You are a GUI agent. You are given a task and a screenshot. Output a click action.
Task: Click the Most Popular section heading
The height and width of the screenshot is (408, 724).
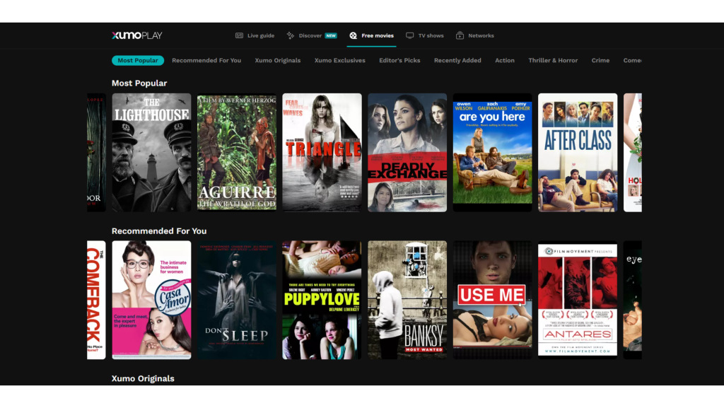139,83
